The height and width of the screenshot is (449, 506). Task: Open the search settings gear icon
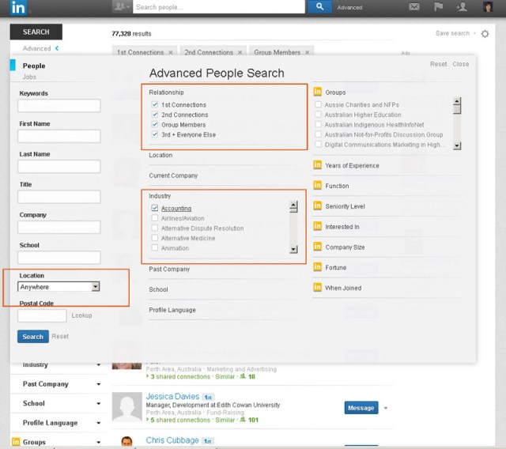[485, 33]
